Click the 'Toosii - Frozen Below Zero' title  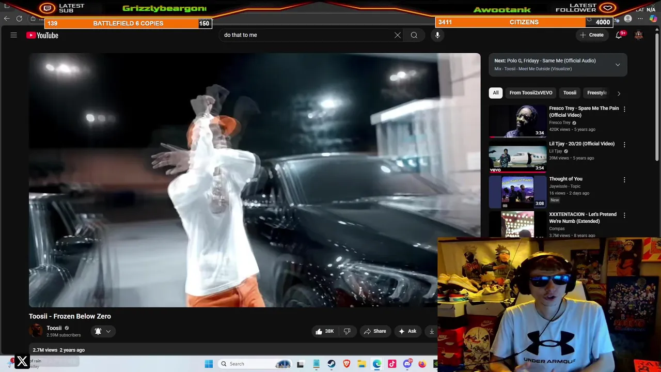(x=70, y=316)
